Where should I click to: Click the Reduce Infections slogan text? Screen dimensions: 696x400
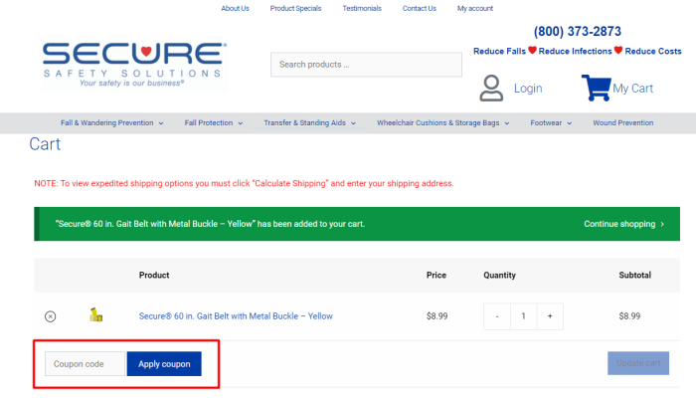tap(575, 51)
